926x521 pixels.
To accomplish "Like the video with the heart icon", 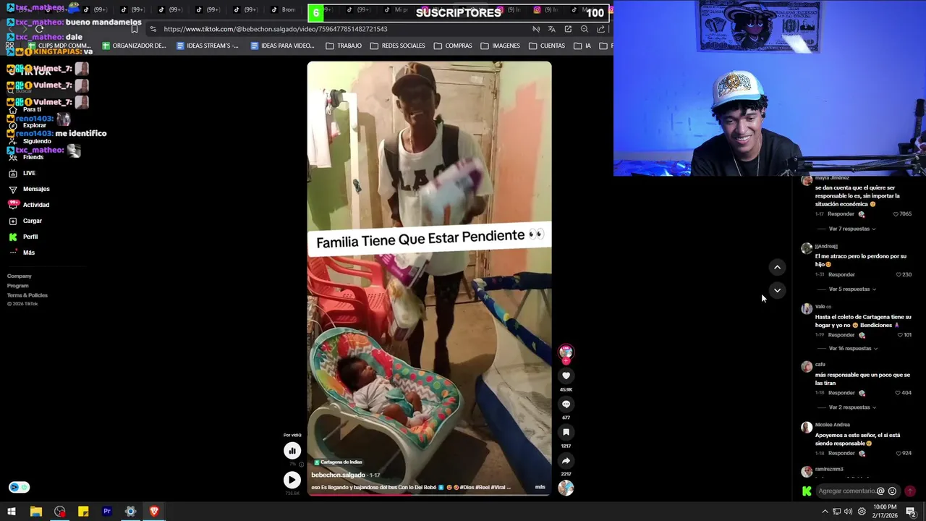I will (x=566, y=376).
